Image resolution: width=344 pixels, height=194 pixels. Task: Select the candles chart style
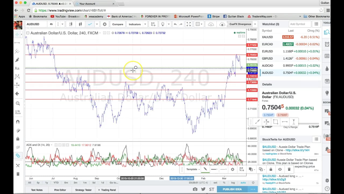click(x=80, y=24)
